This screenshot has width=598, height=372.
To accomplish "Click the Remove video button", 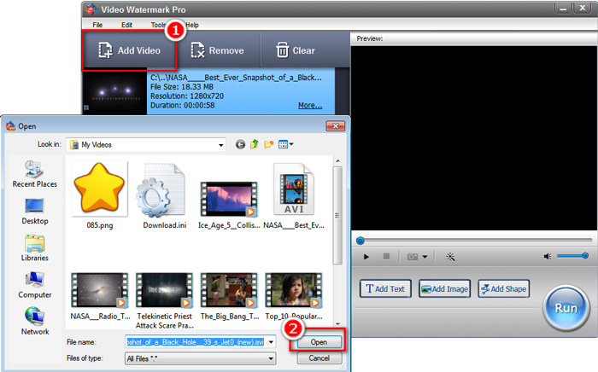I will tap(217, 50).
